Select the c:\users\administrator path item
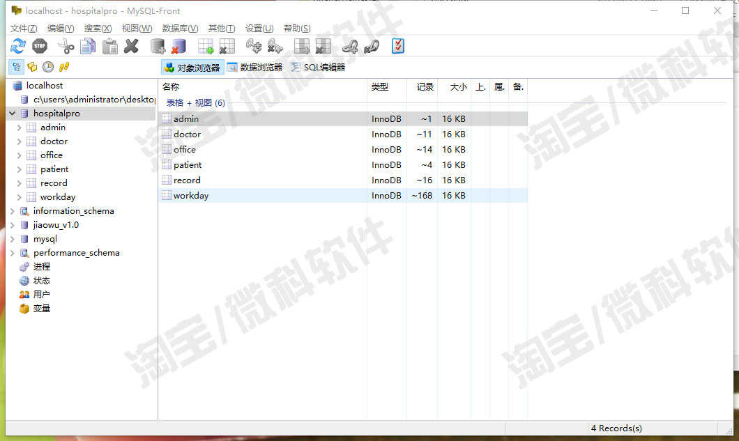 click(94, 100)
